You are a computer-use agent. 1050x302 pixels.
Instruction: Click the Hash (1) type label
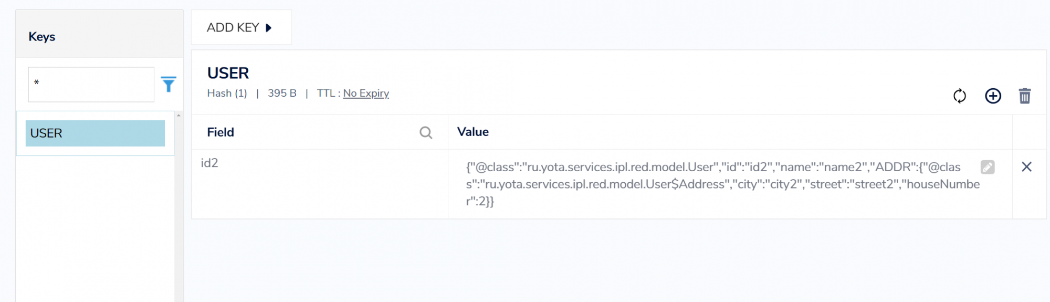227,93
